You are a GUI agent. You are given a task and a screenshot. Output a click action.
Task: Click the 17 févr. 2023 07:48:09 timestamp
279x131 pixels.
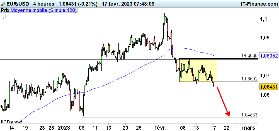point(127,4)
